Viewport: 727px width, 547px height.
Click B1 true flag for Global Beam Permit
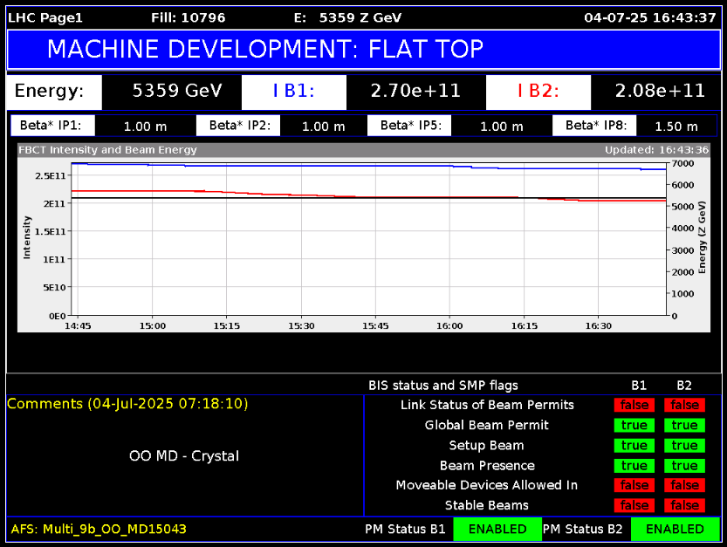634,425
